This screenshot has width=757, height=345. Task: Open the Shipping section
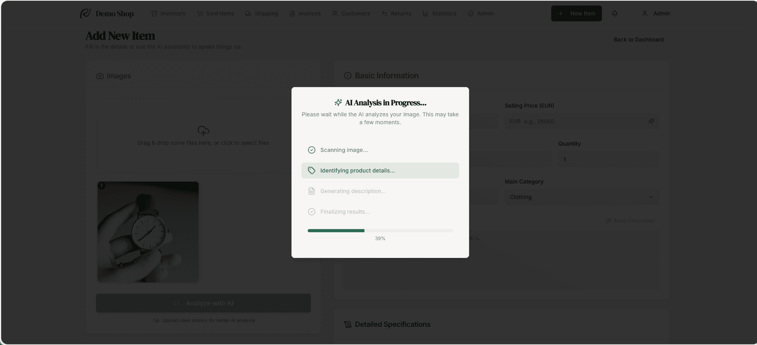point(261,13)
